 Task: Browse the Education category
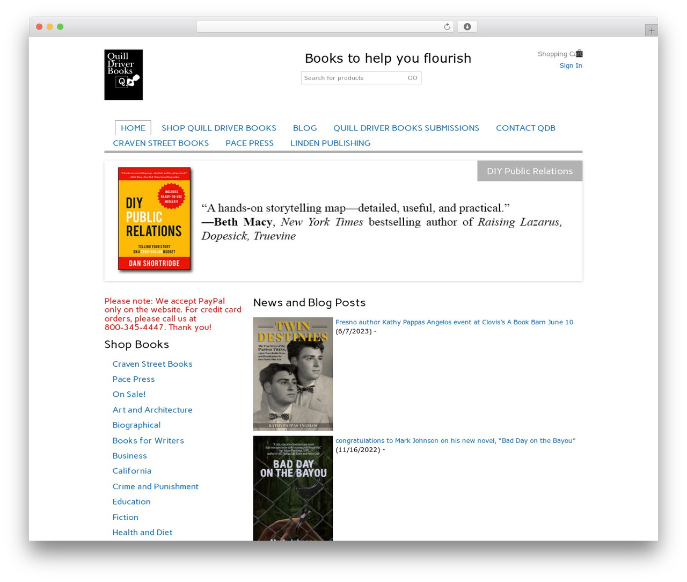click(131, 501)
